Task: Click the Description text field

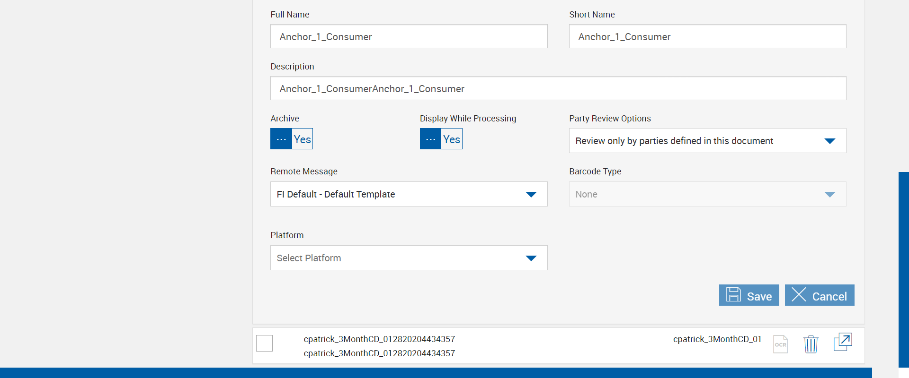Action: tap(558, 88)
